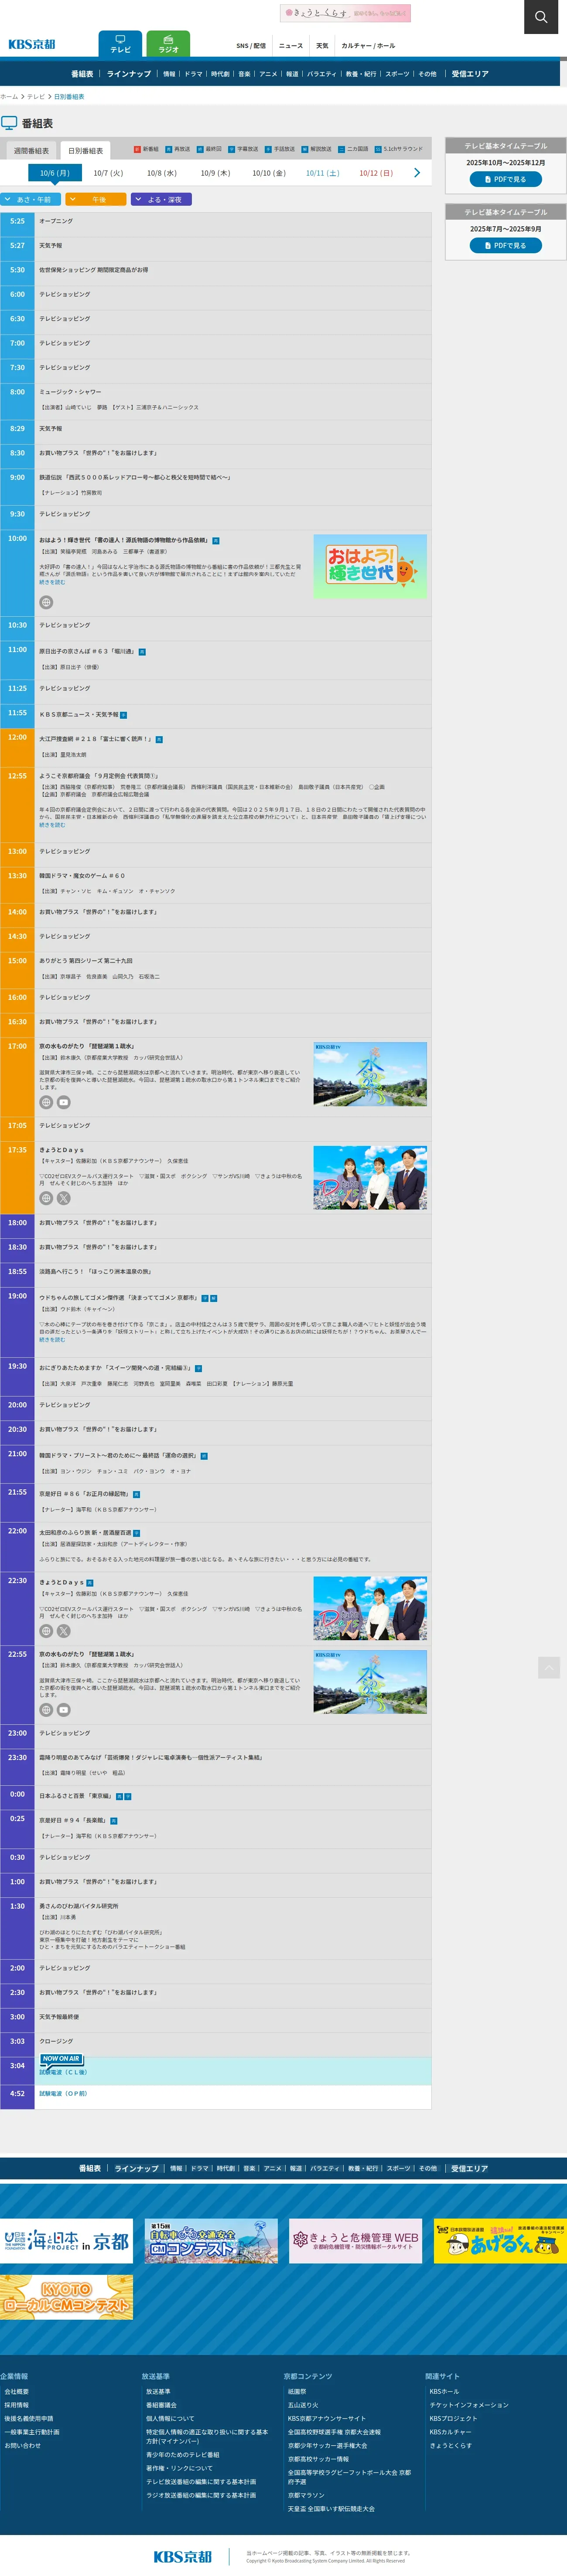Expand 続きを読む for 12:55 京都府議会
The width and height of the screenshot is (567, 2576).
click(52, 825)
